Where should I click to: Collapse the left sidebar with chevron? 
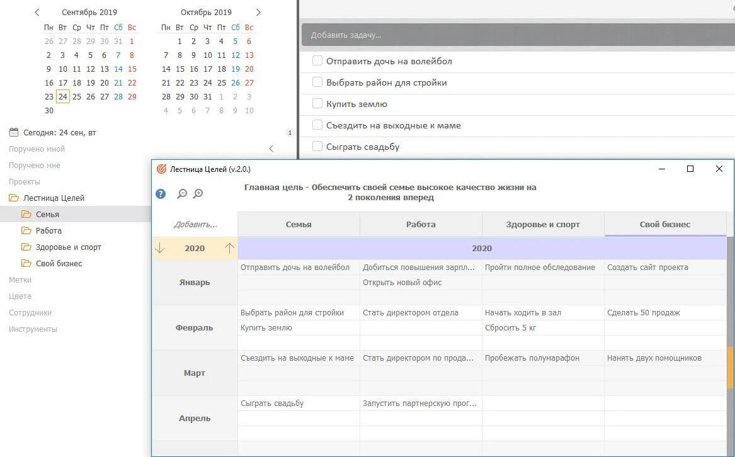pos(271,149)
